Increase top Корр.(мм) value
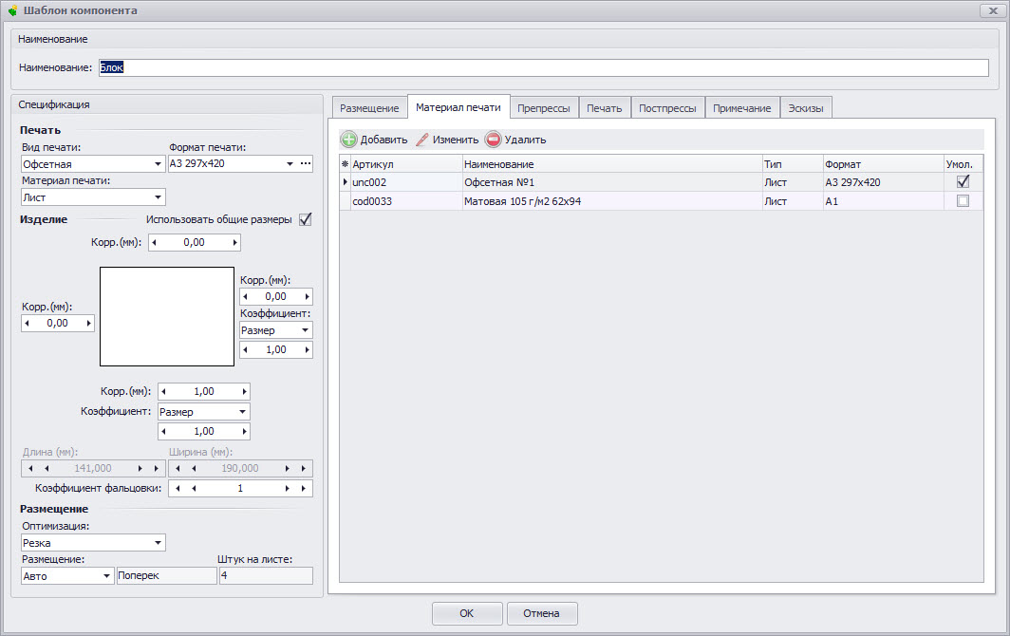1010x636 pixels. click(235, 243)
